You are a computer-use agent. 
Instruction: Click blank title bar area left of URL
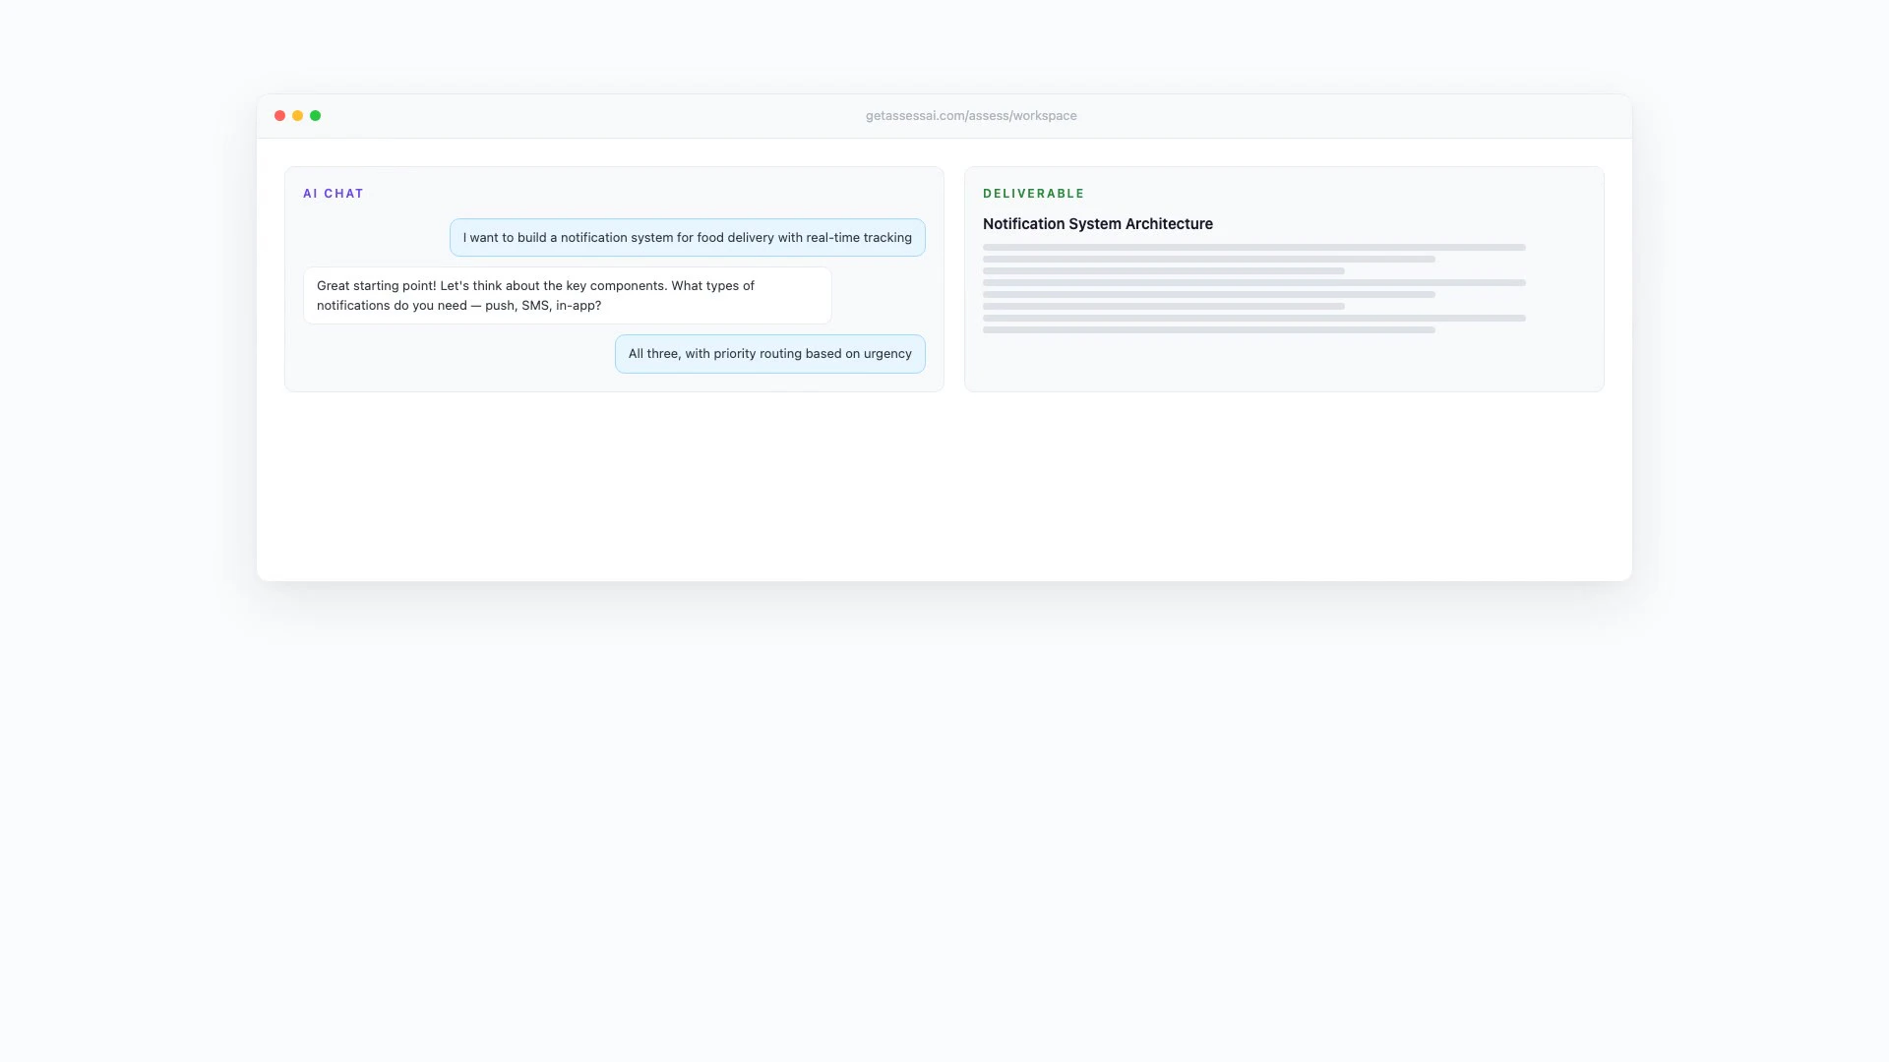590,116
